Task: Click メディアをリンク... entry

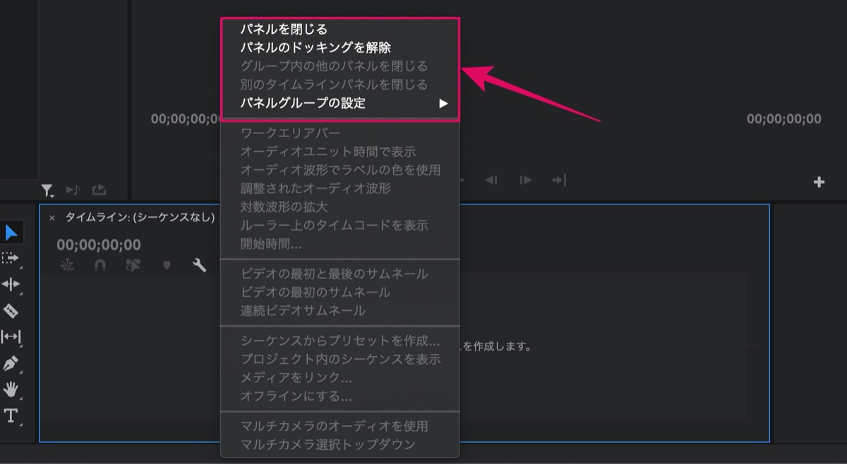Action: pyautogui.click(x=340, y=377)
